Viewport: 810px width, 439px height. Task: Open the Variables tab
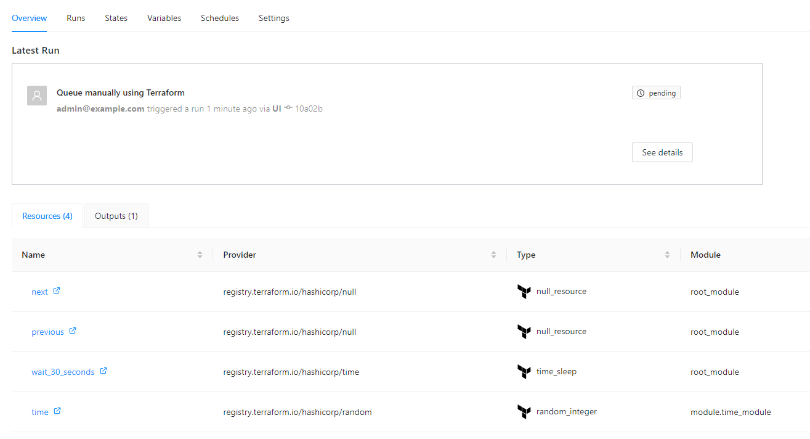tap(164, 18)
